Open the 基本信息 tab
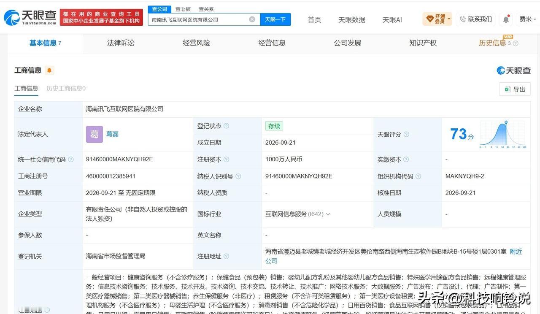 click(45, 43)
